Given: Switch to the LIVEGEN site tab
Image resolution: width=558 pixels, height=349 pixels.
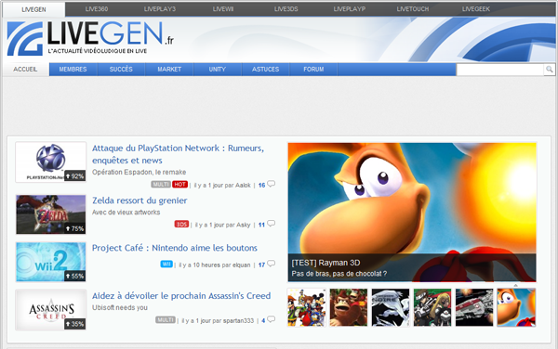Looking at the screenshot, I should coord(33,9).
